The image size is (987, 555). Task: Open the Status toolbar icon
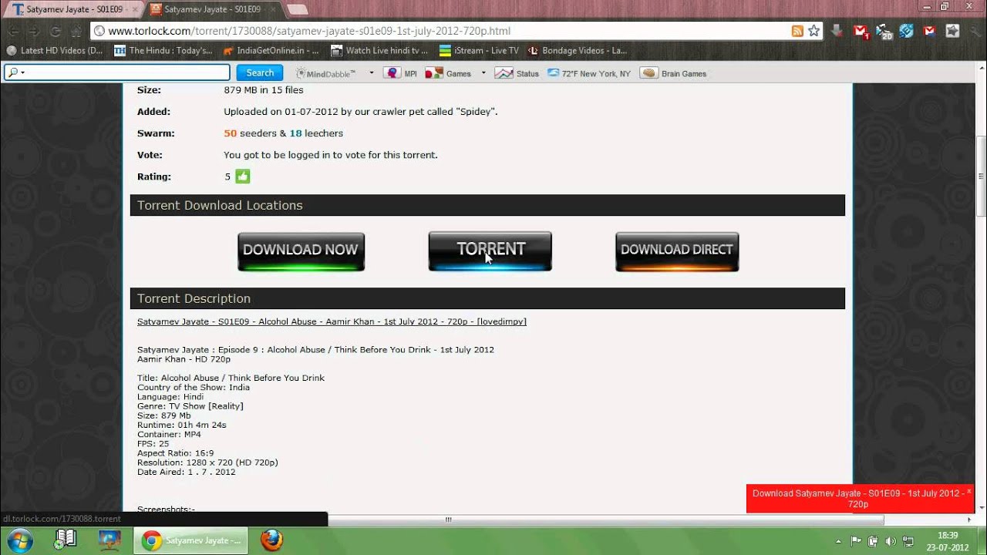point(517,73)
